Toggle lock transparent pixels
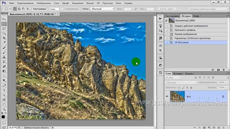The width and height of the screenshot is (230, 129). [179, 87]
